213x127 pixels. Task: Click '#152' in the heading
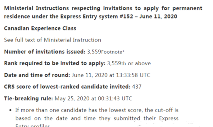(126, 16)
